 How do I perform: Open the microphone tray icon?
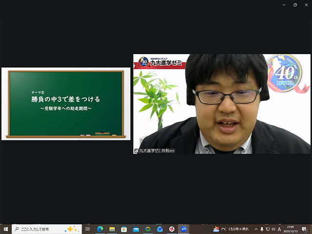point(262,229)
